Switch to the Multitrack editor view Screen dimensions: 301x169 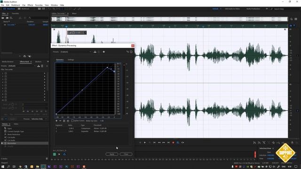tap(24, 9)
